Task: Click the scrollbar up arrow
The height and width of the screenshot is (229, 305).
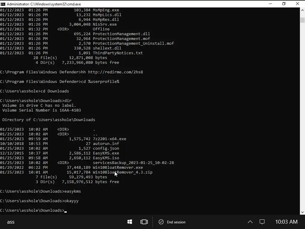Action: pyautogui.click(x=302, y=10)
